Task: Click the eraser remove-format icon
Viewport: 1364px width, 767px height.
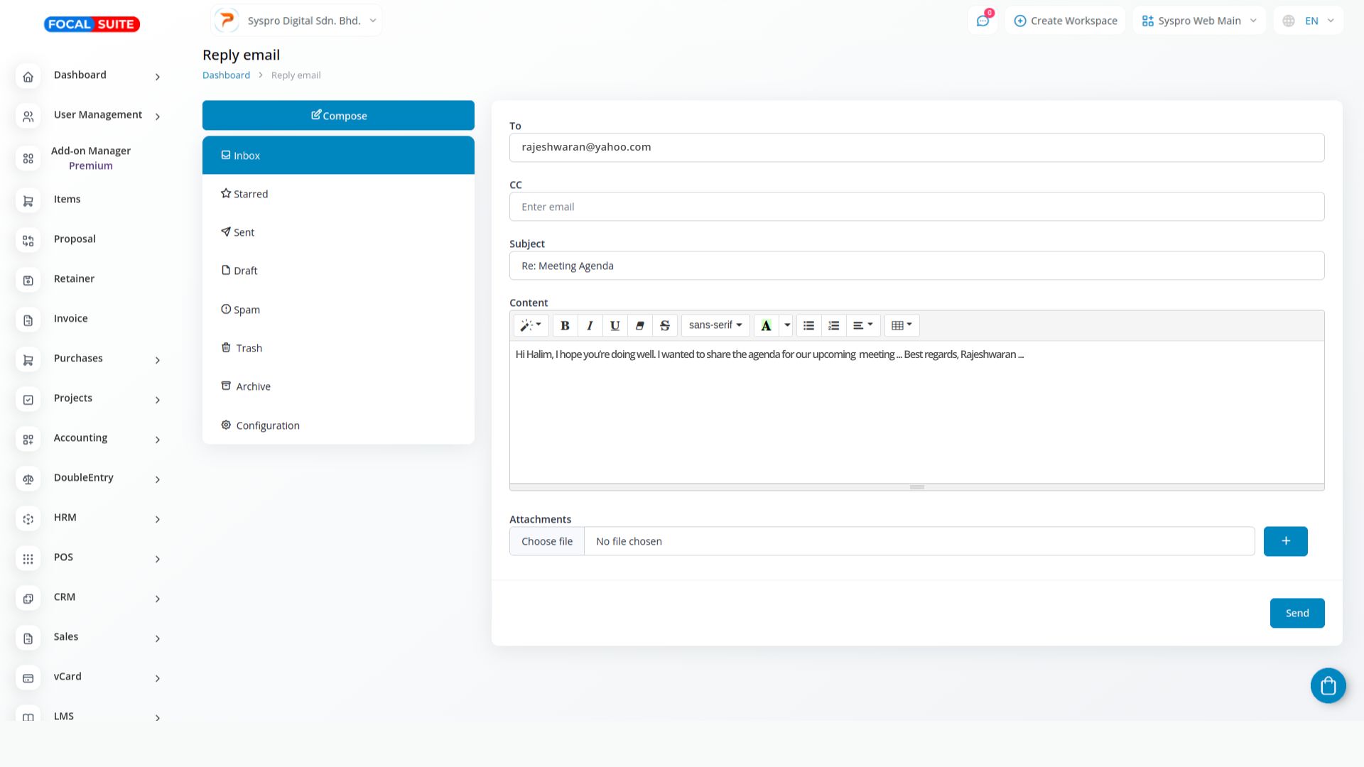Action: (639, 325)
